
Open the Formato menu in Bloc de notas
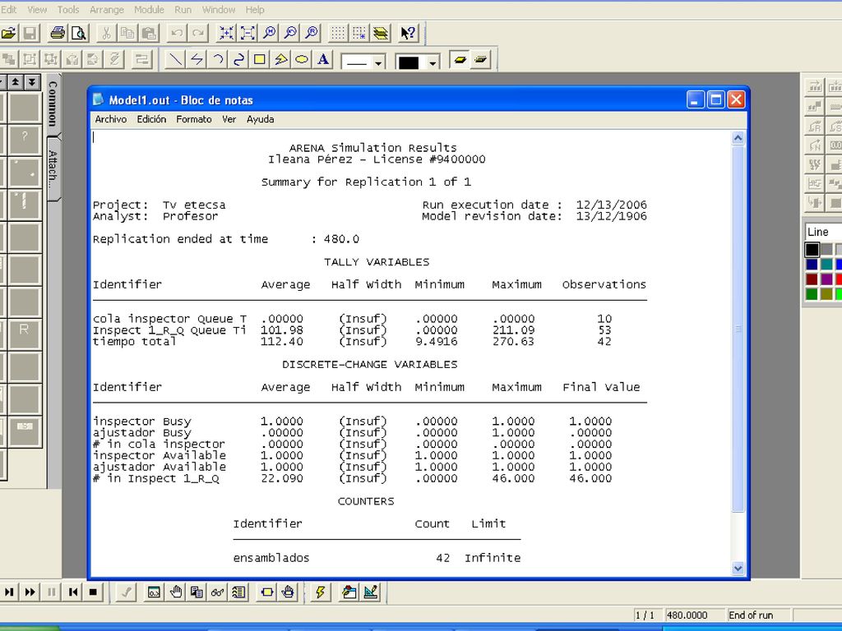tap(194, 119)
